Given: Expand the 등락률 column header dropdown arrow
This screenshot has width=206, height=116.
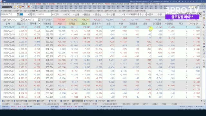Looking at the screenshot, I should coord(40,24).
